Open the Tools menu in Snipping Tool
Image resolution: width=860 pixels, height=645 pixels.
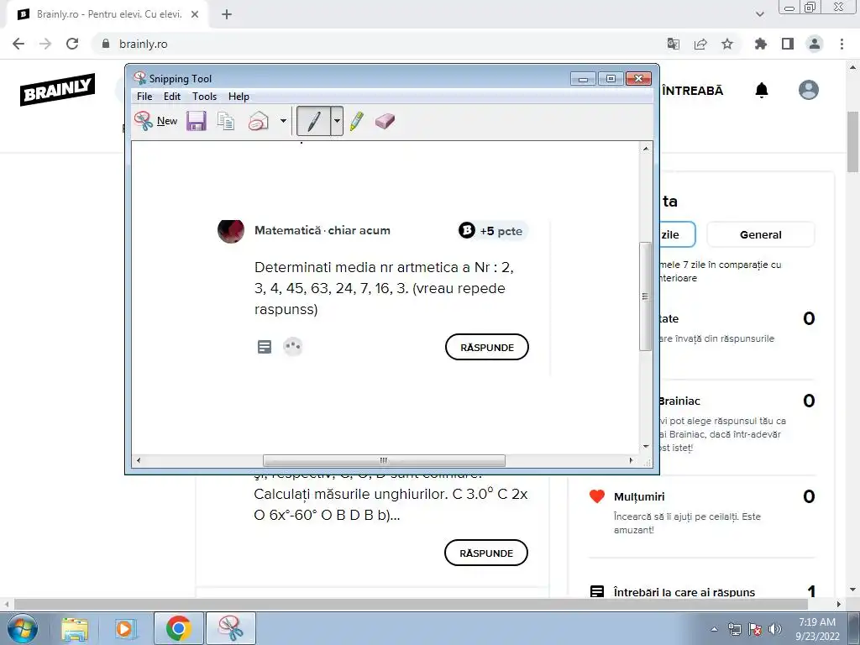pyautogui.click(x=204, y=97)
